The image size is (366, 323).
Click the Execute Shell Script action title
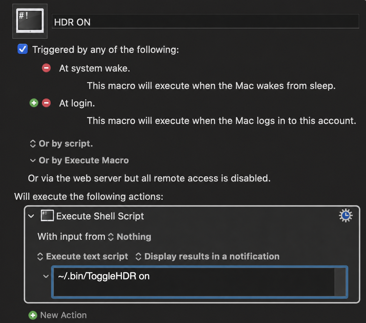coord(100,216)
